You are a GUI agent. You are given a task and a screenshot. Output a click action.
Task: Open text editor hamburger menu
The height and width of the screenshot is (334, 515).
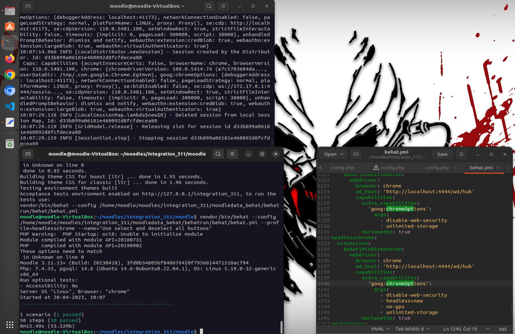point(461,154)
